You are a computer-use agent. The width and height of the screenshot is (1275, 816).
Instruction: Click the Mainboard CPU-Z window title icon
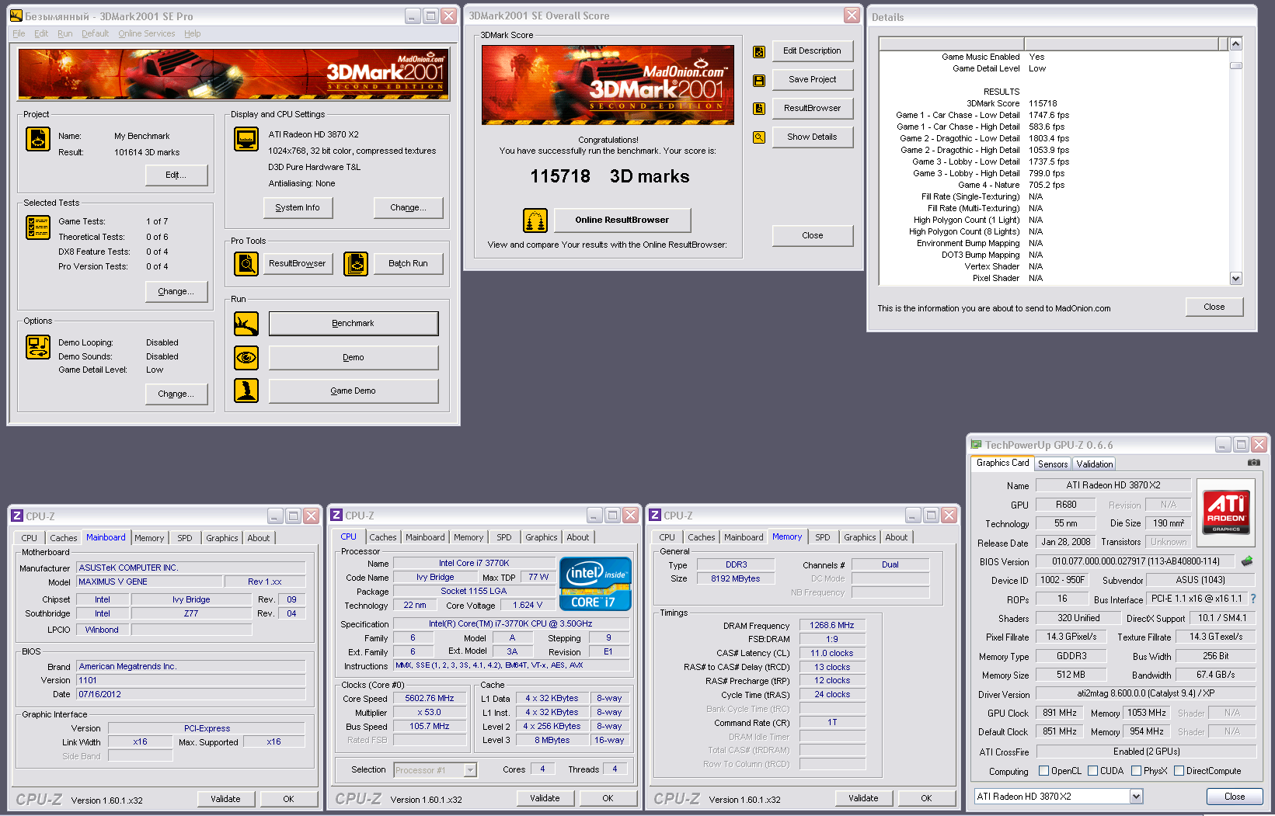[17, 516]
